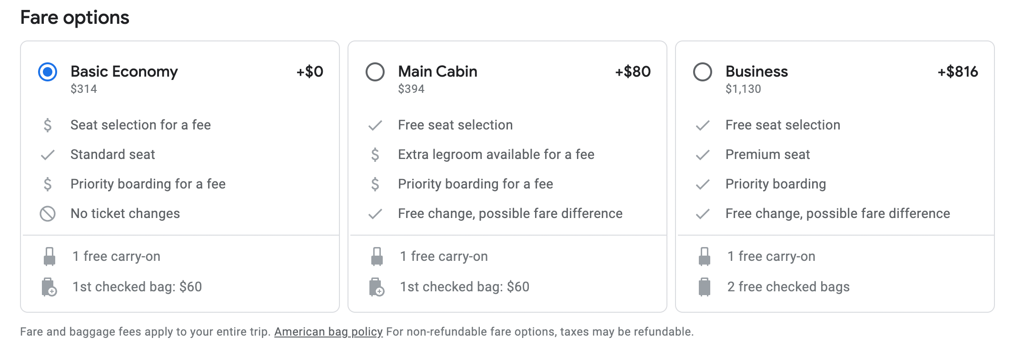Click Main Cabin extra legroom dollar icon
1033x357 pixels.
pos(375,155)
